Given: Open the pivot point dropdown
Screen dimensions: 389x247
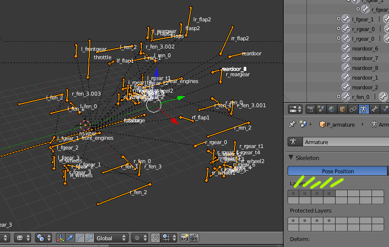Looking at the screenshot, I should coord(44,238).
